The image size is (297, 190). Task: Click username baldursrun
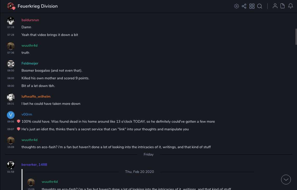point(30,20)
